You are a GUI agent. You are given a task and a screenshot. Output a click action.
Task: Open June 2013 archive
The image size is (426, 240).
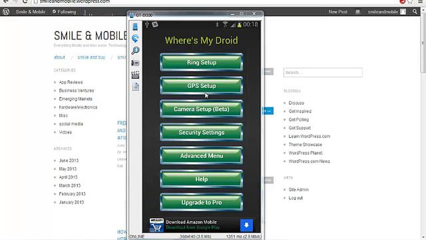(69, 161)
